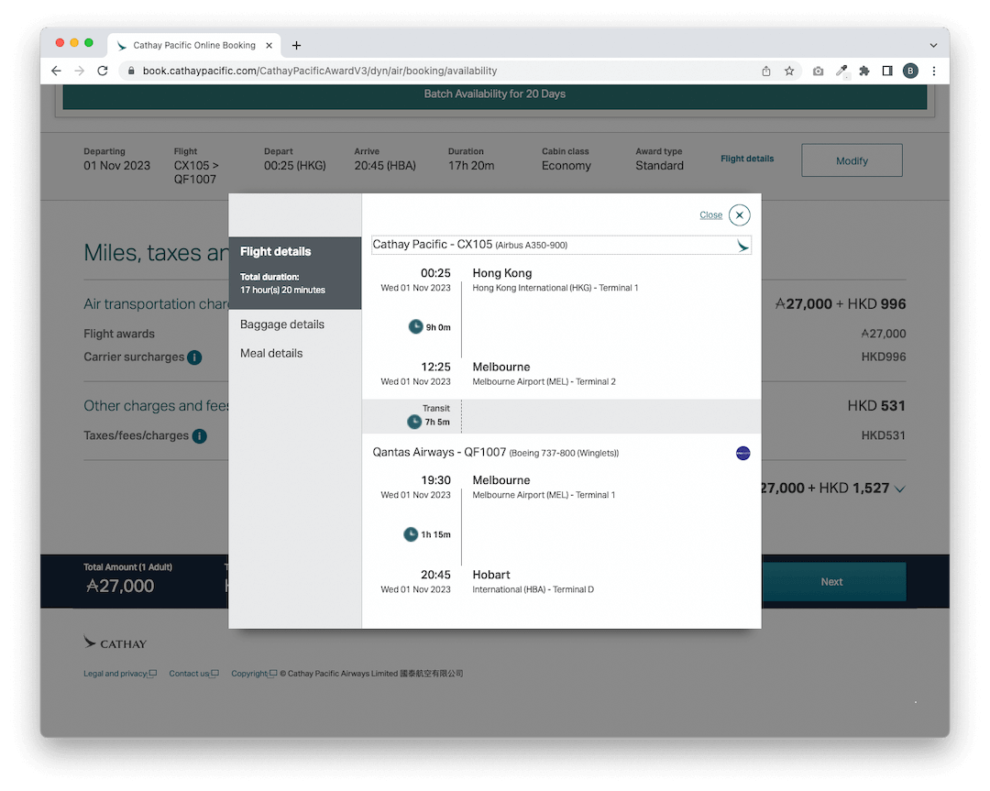
Task: Click the Hobart arrival city text
Action: (x=491, y=575)
